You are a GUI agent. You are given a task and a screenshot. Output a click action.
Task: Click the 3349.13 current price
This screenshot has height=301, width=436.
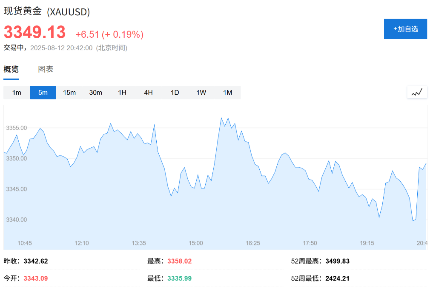[x=35, y=33]
